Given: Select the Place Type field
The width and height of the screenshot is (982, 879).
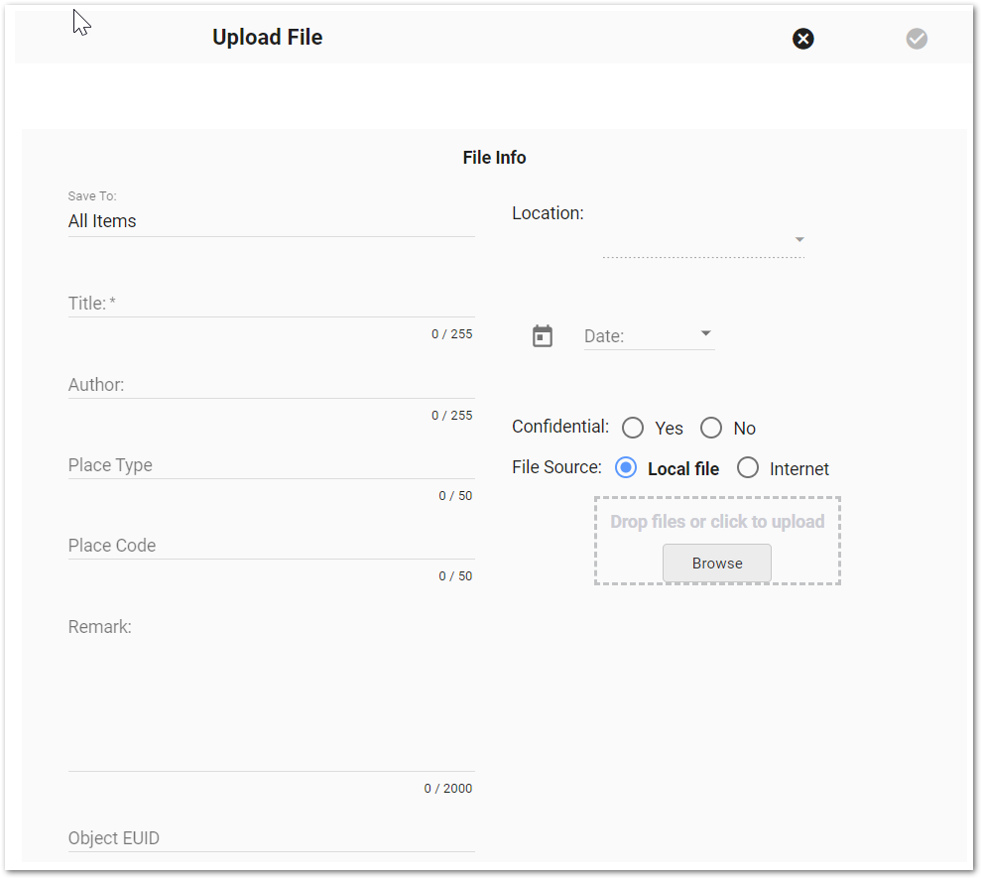Looking at the screenshot, I should click(270, 465).
